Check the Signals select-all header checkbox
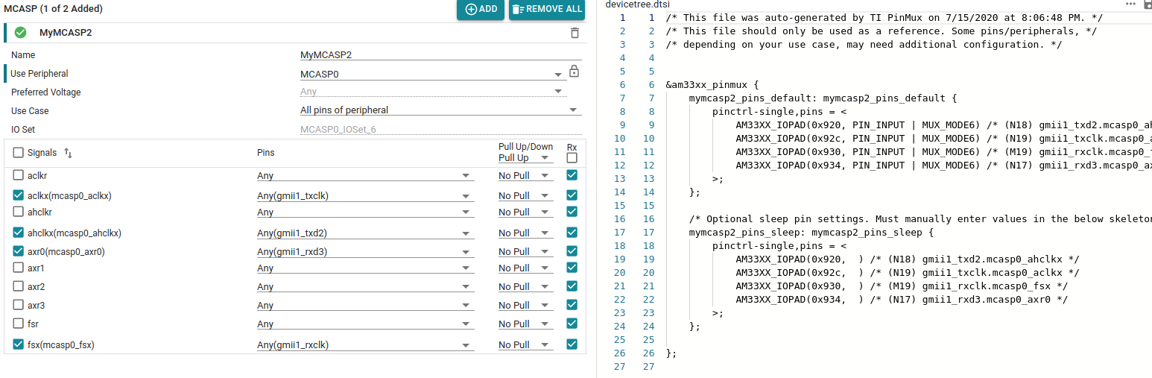The height and width of the screenshot is (378, 1152). (18, 152)
